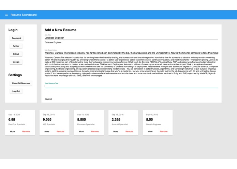Focus the Your Resume Text field
This screenshot has width=237, height=169.
pos(131,86)
